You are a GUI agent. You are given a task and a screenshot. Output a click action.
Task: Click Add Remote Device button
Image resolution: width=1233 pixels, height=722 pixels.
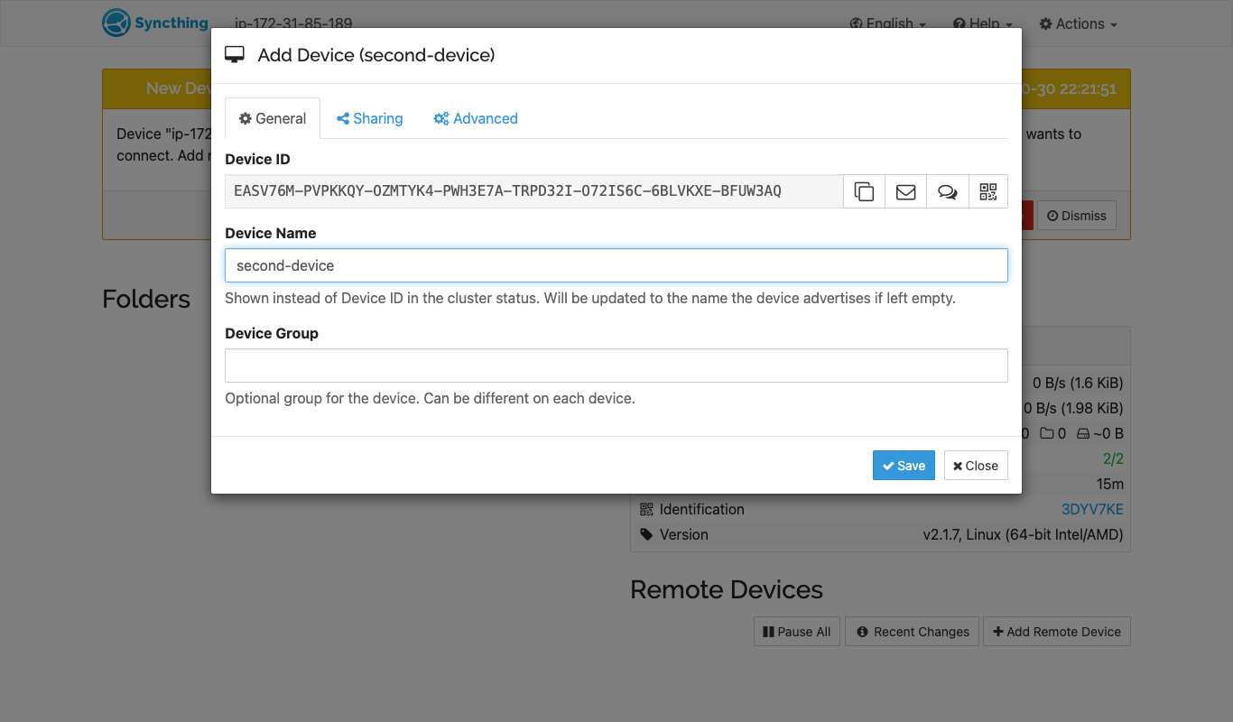1057,632
